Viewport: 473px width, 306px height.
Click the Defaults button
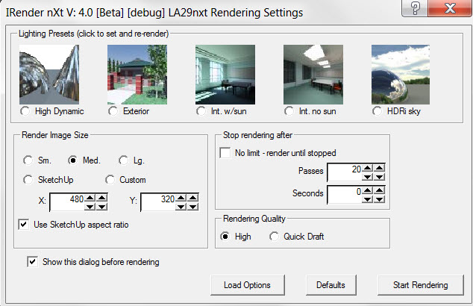[331, 285]
